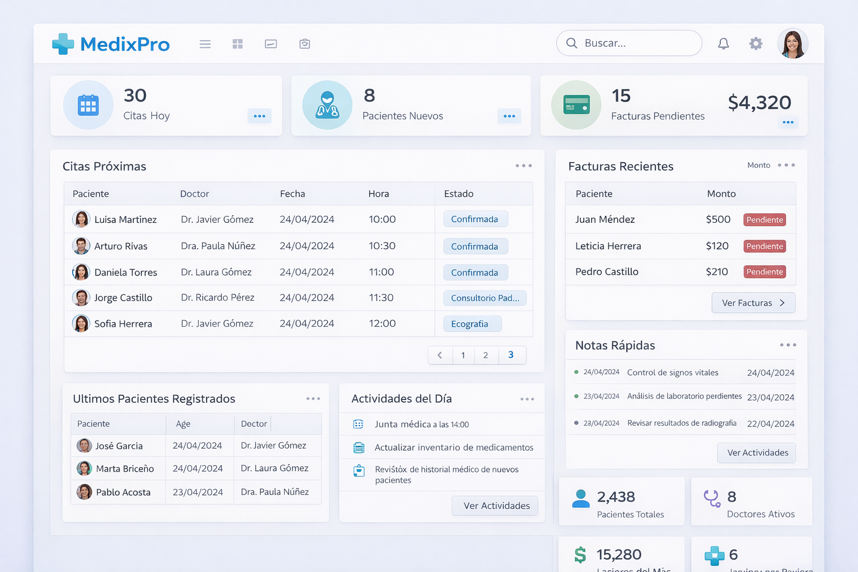
Task: Click Pendiente badge for Juan Méndez
Action: 764,220
